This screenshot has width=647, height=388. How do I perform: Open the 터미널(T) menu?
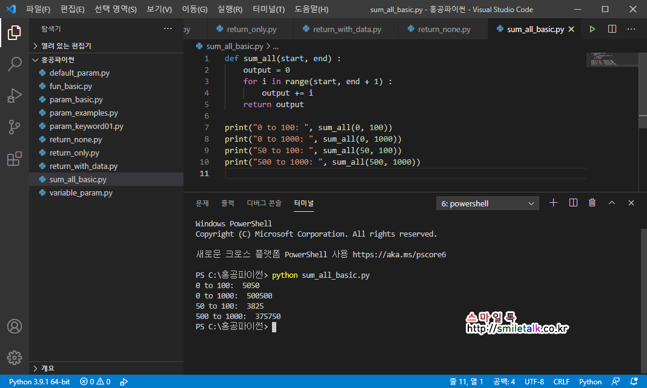[x=268, y=9]
